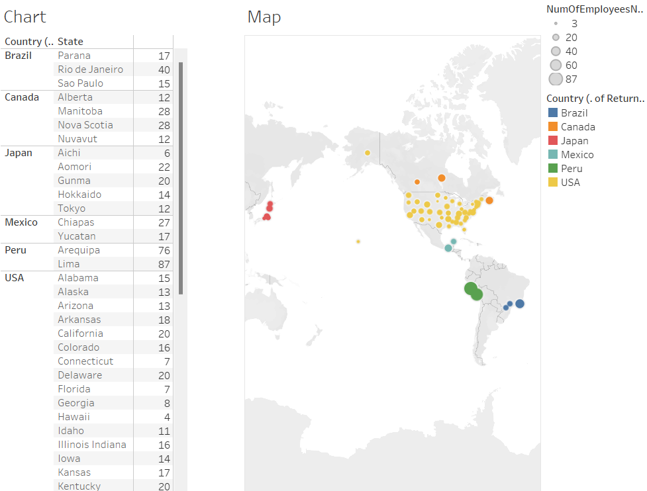Click the value 87 for Lima

pyautogui.click(x=164, y=264)
